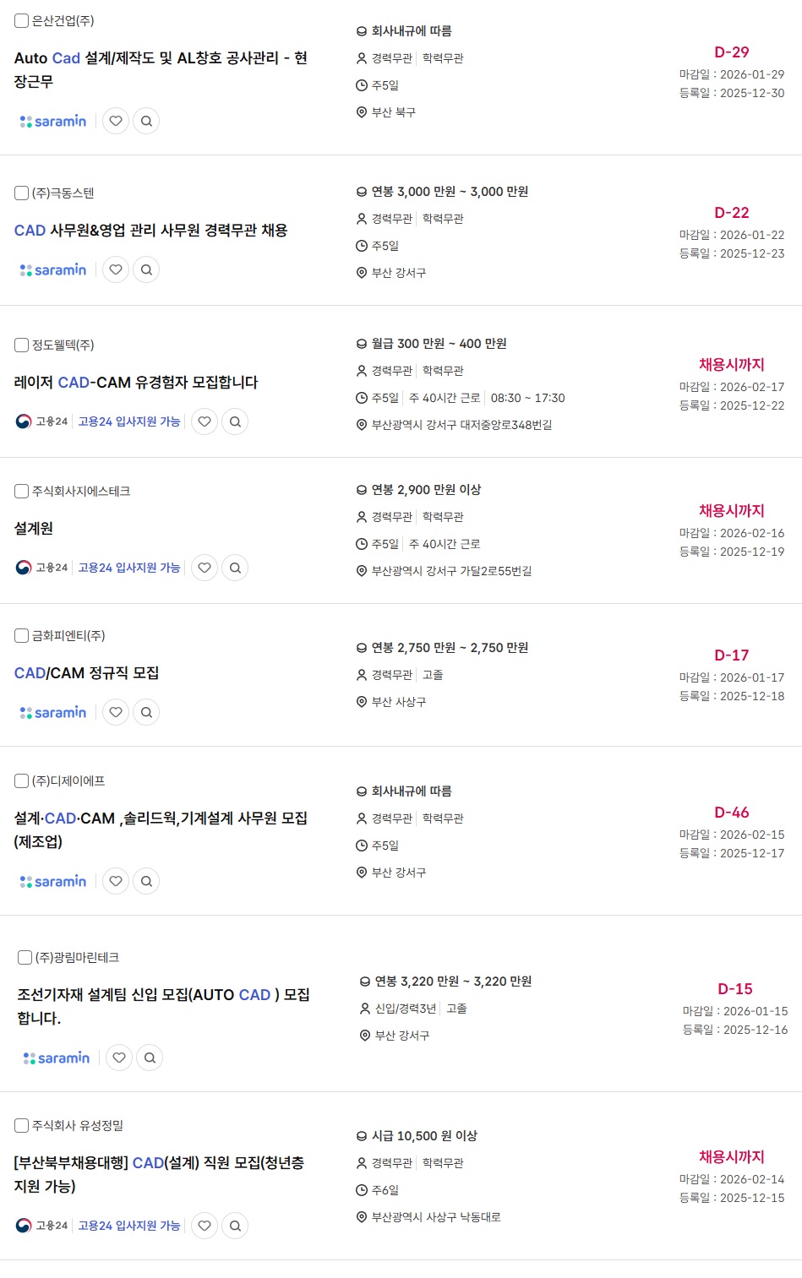Viewport: 802px width, 1278px height.
Task: Favorite the 광림마린테크 job posting
Action: click(x=119, y=1058)
